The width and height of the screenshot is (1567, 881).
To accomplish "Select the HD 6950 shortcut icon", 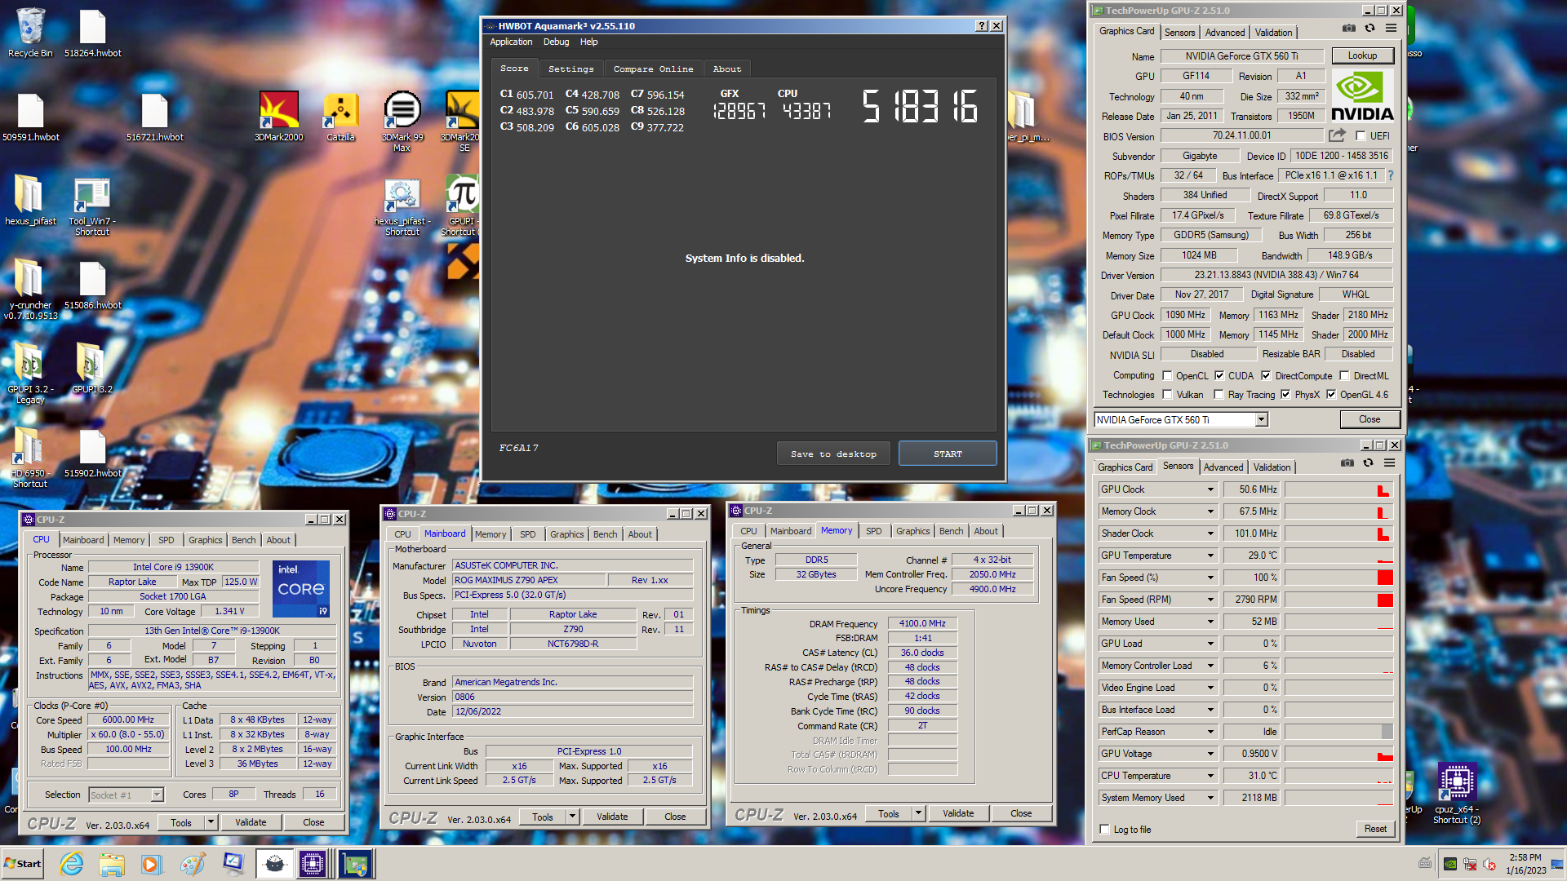I will click(30, 458).
